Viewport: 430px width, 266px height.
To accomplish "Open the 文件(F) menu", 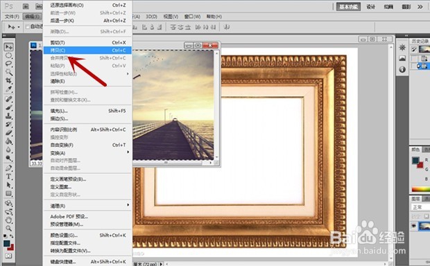I will [12, 17].
